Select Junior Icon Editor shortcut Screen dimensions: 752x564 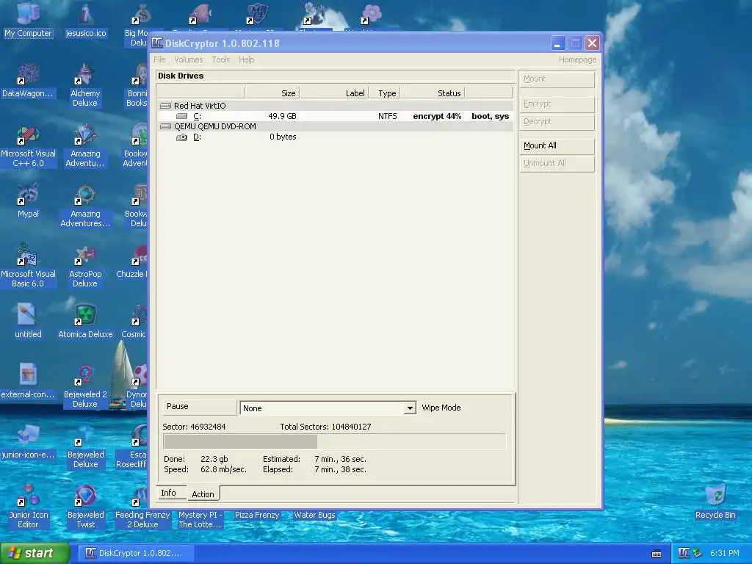(x=28, y=507)
